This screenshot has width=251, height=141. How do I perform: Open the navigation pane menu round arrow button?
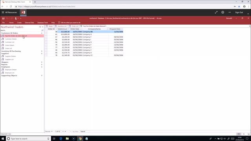40,27
